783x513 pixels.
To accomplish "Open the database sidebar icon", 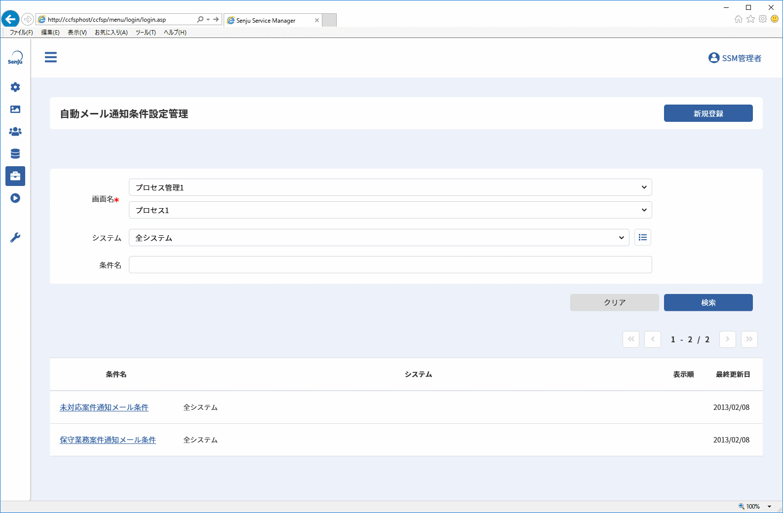I will click(15, 154).
